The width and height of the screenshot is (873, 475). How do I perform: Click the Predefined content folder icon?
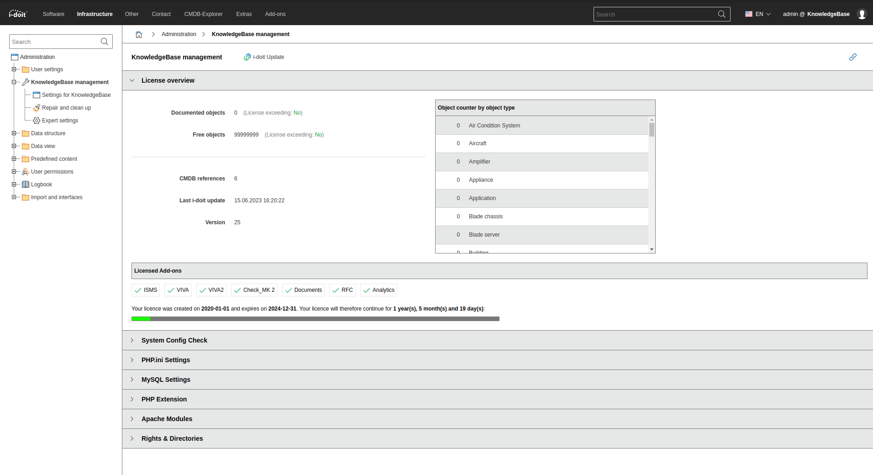click(x=26, y=159)
